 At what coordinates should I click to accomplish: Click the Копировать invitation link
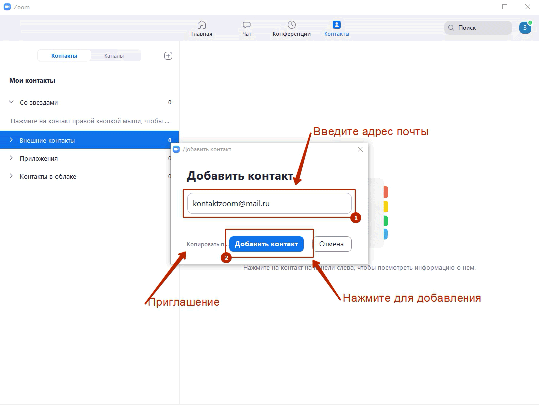pyautogui.click(x=207, y=244)
